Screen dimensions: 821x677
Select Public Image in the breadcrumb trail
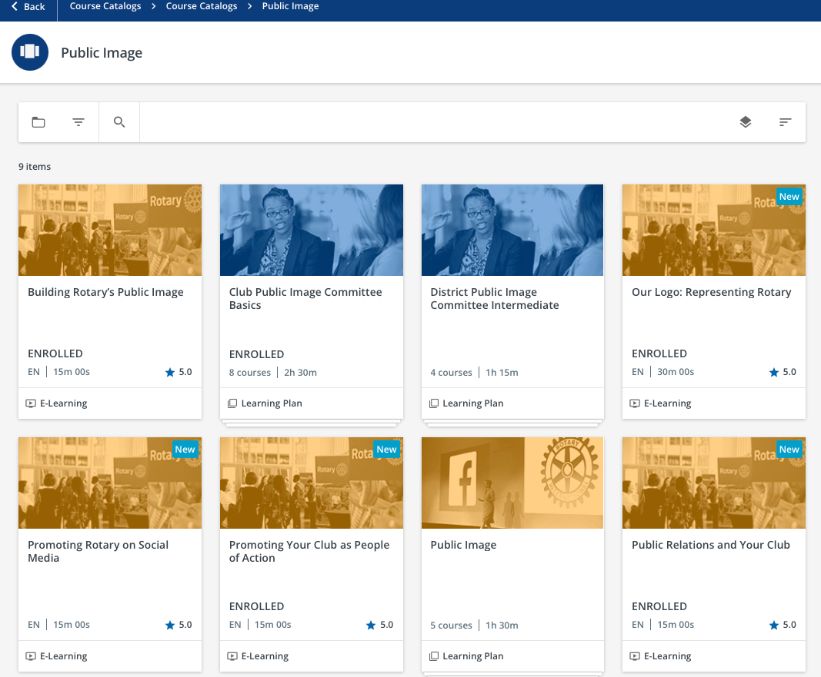click(290, 6)
